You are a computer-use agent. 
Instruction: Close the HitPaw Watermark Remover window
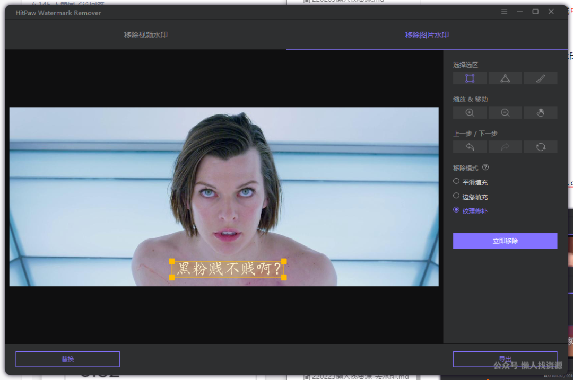click(551, 12)
